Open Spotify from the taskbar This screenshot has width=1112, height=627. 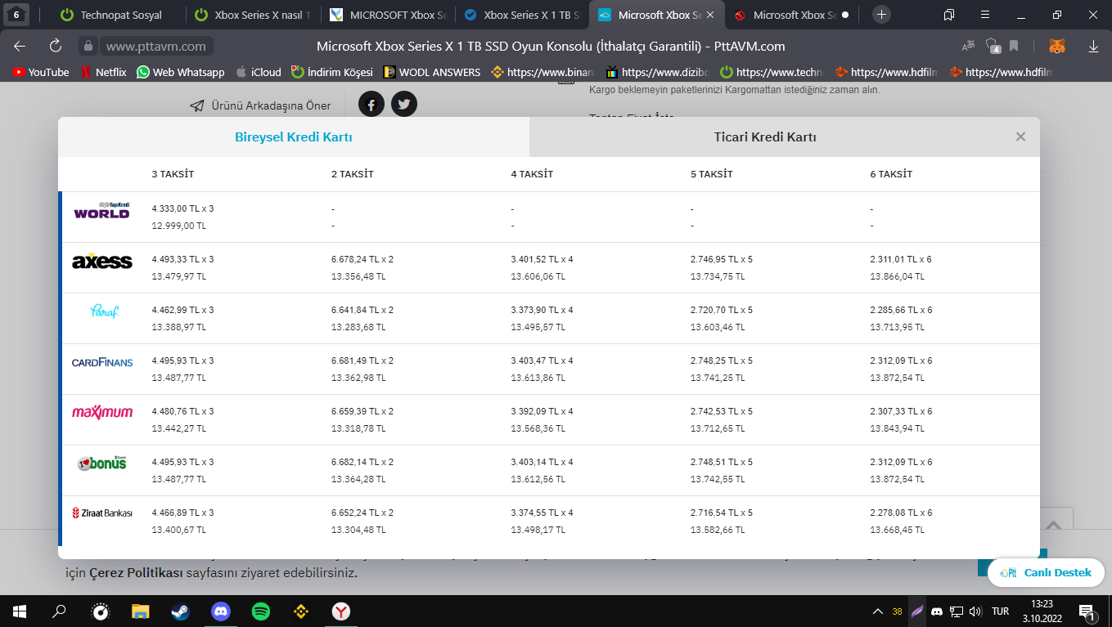pyautogui.click(x=260, y=611)
